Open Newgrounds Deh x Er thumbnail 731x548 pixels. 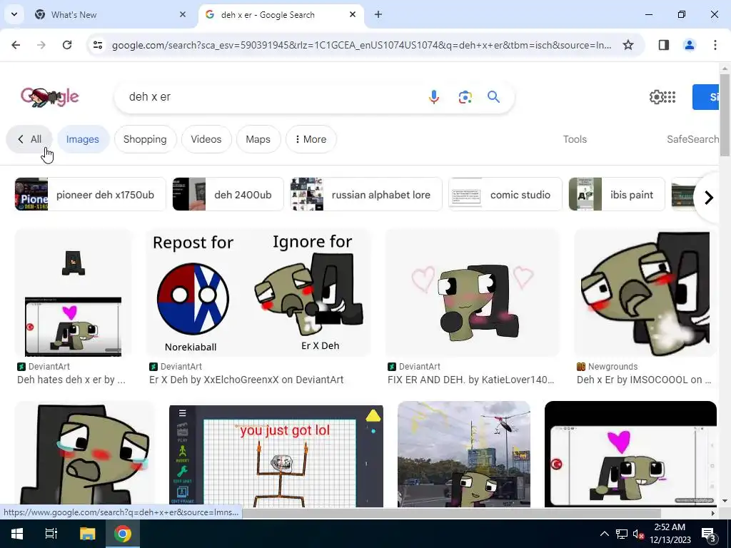coord(645,293)
